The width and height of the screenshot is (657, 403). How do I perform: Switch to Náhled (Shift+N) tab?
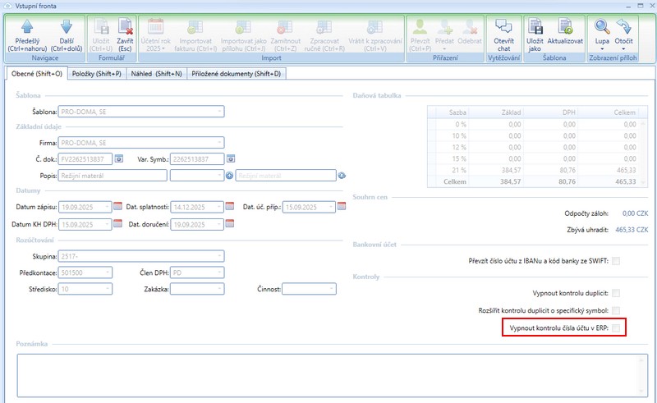pyautogui.click(x=157, y=74)
